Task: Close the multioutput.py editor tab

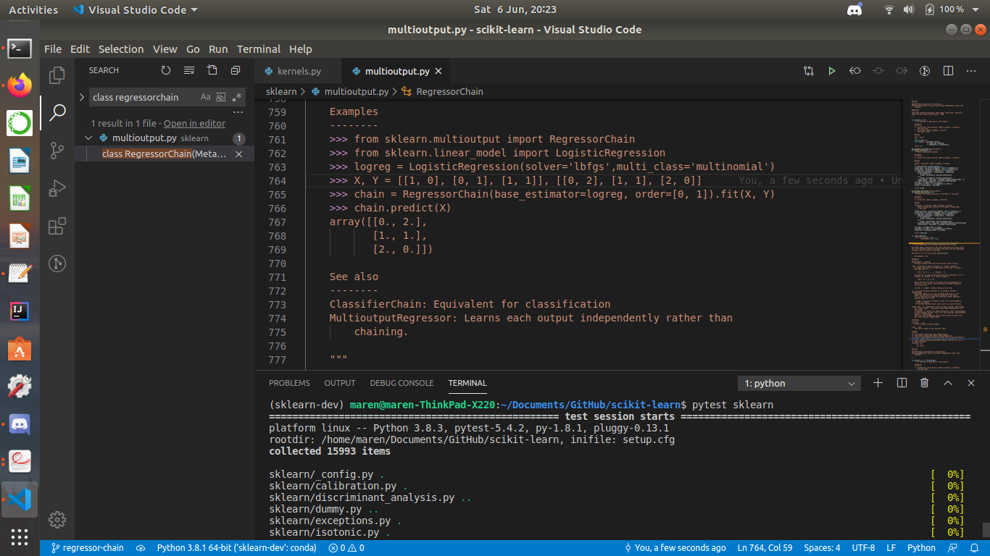Action: point(438,72)
